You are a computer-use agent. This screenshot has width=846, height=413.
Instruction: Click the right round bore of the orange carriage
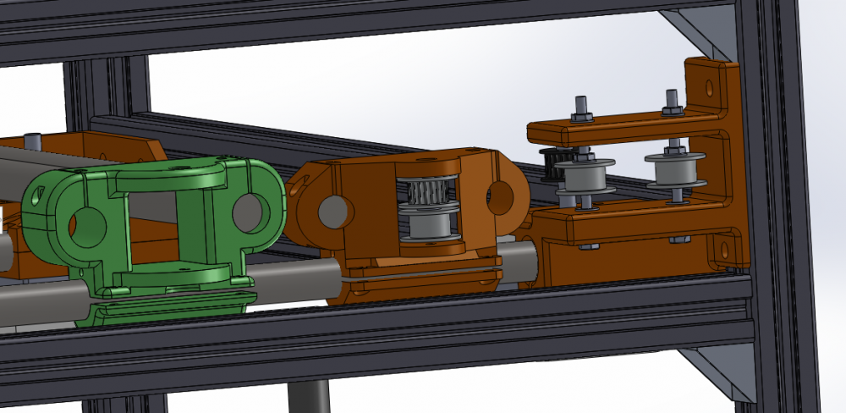[500, 198]
